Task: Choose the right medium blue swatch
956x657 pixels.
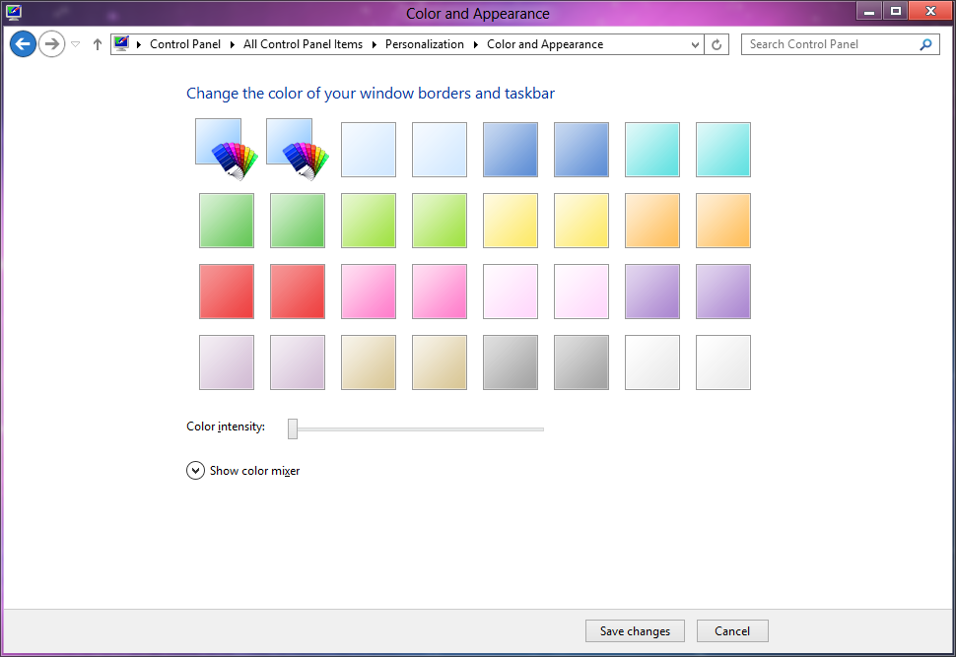Action: point(581,150)
